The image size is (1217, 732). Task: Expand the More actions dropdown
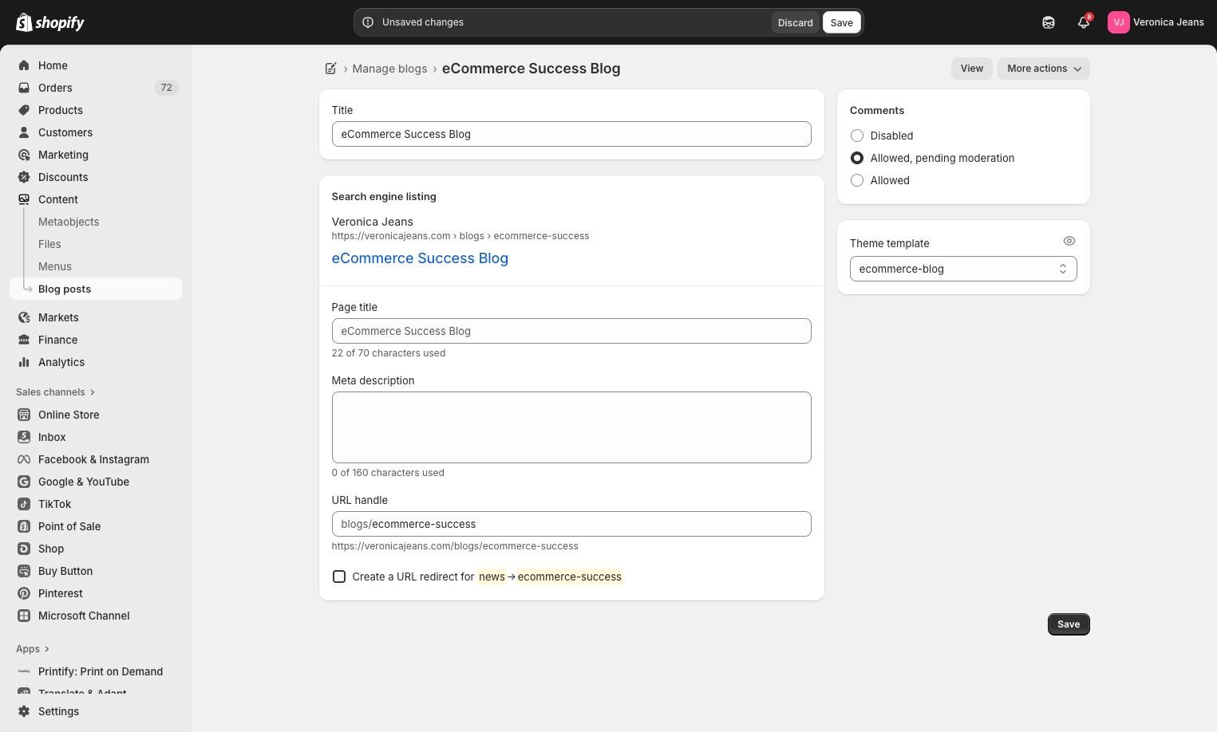click(x=1043, y=69)
